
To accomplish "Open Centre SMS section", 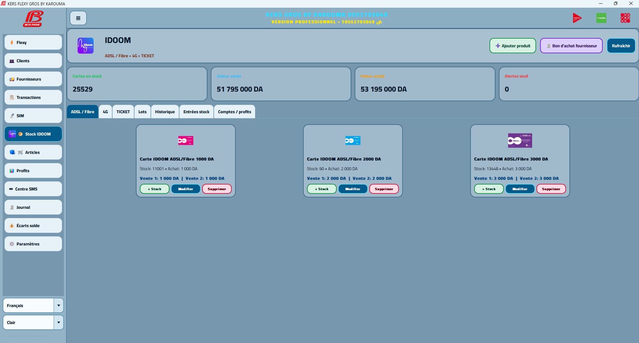I will [x=33, y=189].
